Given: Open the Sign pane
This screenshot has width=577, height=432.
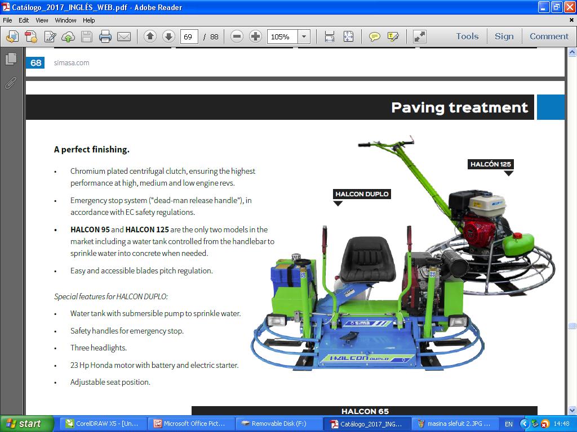Looking at the screenshot, I should click(504, 37).
